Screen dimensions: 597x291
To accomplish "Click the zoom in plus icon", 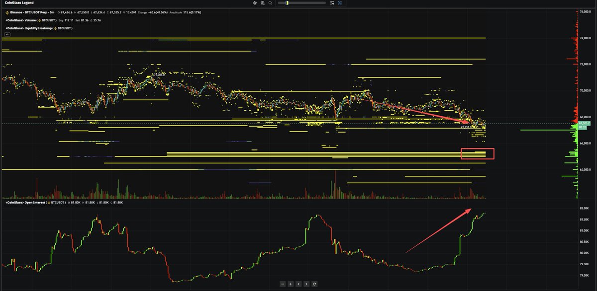I will pos(291,284).
